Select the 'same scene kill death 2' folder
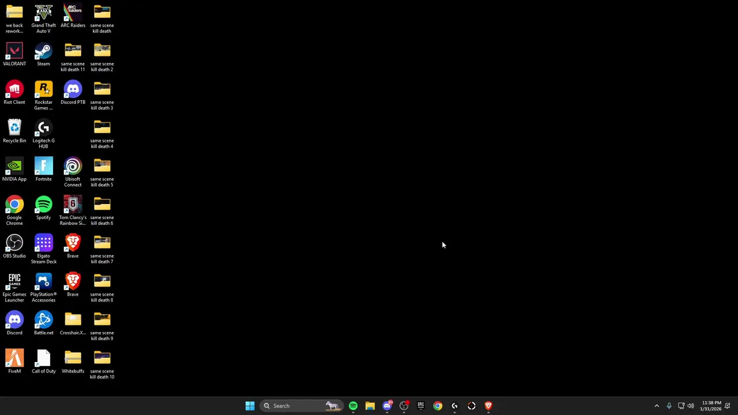738x415 pixels. (x=102, y=57)
